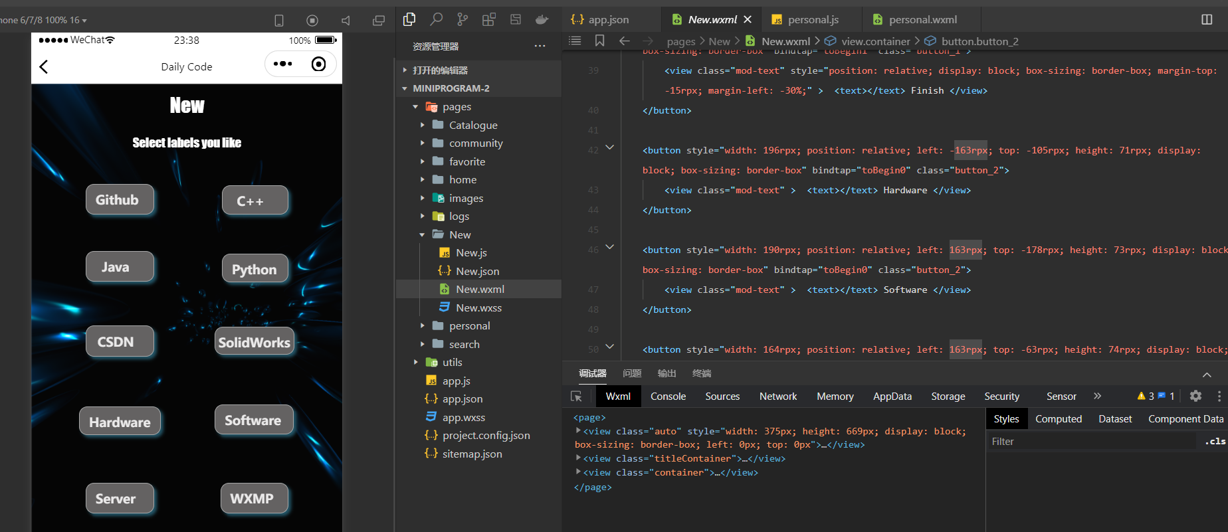Open New.wxss in file tree
Viewport: 1228px width, 532px height.
[478, 308]
